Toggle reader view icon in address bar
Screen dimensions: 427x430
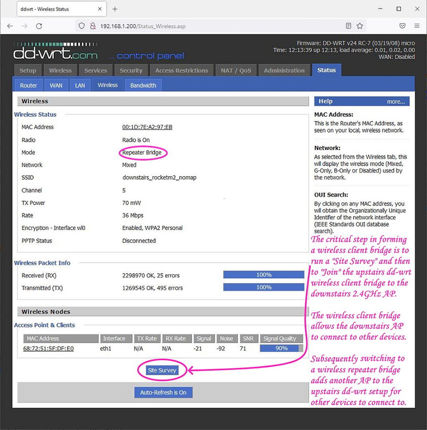click(349, 26)
